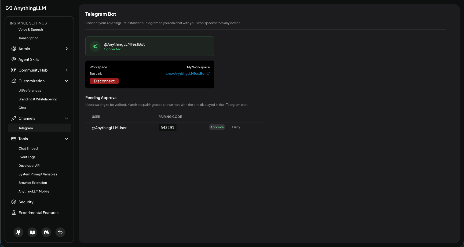
Task: Open the Telegram channel settings
Action: coord(26,128)
